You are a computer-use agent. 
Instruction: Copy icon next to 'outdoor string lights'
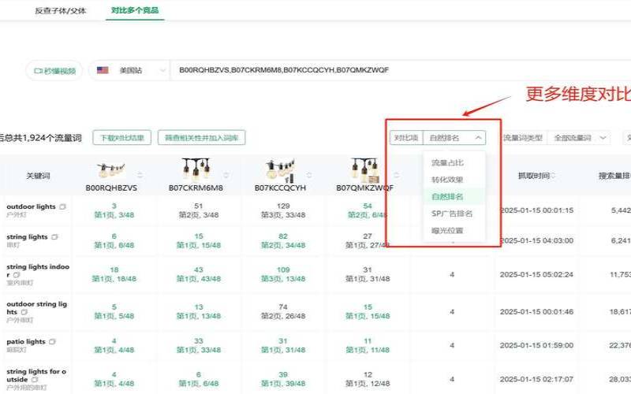click(24, 312)
